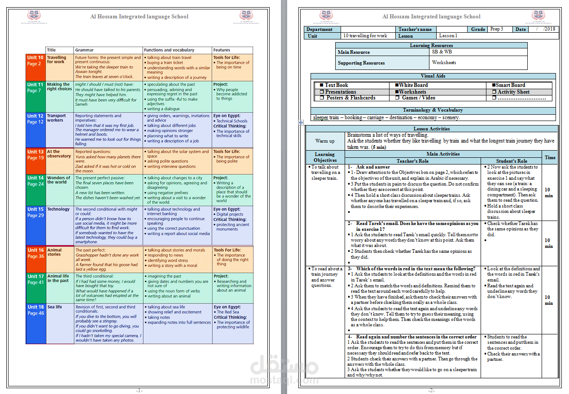Image resolution: width=569 pixels, height=394 pixels.
Task: Click the Terminology & Vocabulary header
Action: (433, 110)
